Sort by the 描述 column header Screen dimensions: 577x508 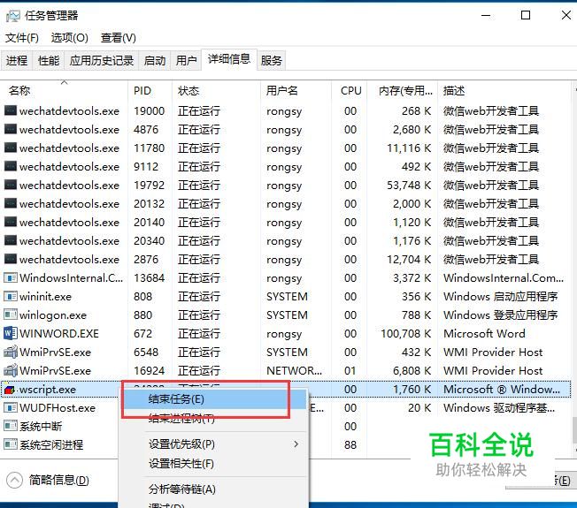pyautogui.click(x=504, y=90)
